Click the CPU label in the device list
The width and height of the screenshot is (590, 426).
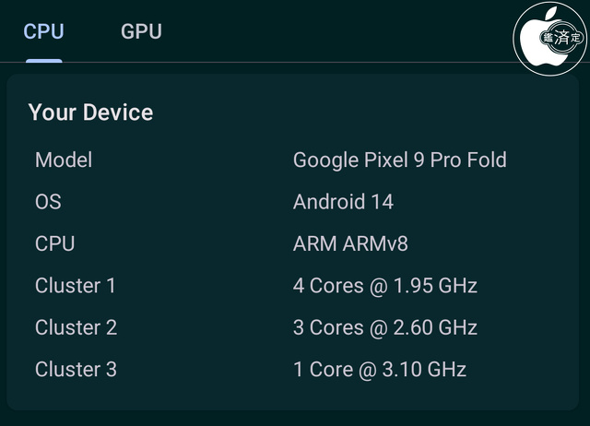pyautogui.click(x=54, y=243)
